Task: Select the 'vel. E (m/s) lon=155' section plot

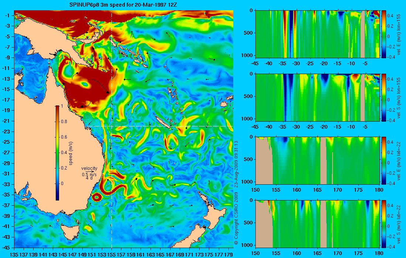Action: [317, 34]
